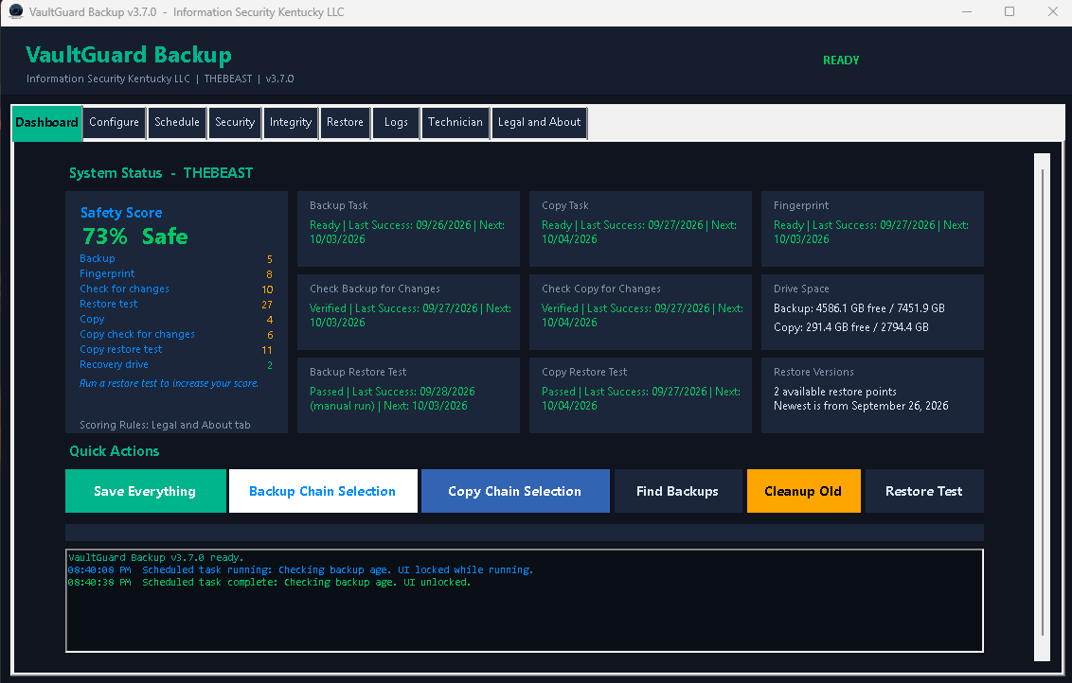
Task: Click the Fingerprint score row label
Action: 107,274
